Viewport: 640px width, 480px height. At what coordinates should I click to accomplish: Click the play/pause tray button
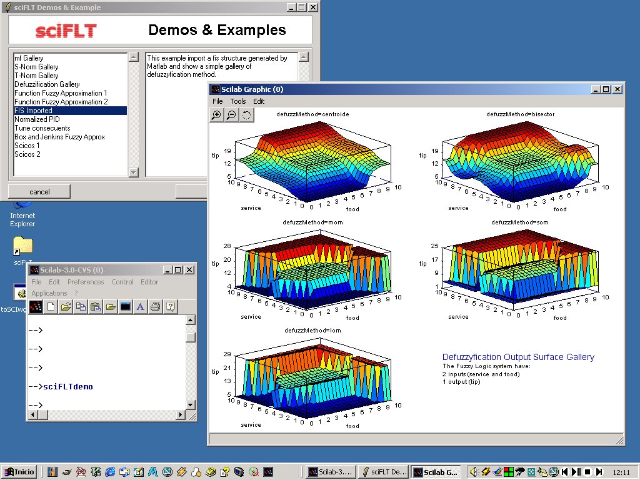(576, 472)
